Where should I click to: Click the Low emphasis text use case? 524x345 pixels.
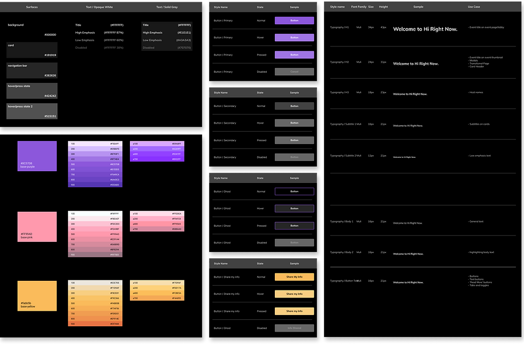click(x=480, y=156)
